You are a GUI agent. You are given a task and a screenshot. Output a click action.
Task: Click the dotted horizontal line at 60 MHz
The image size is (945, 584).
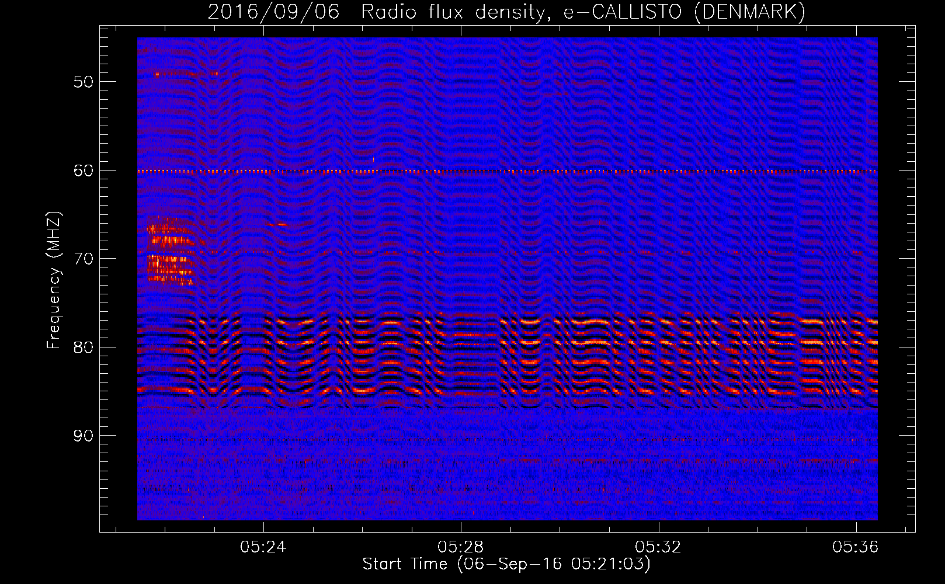coord(508,172)
